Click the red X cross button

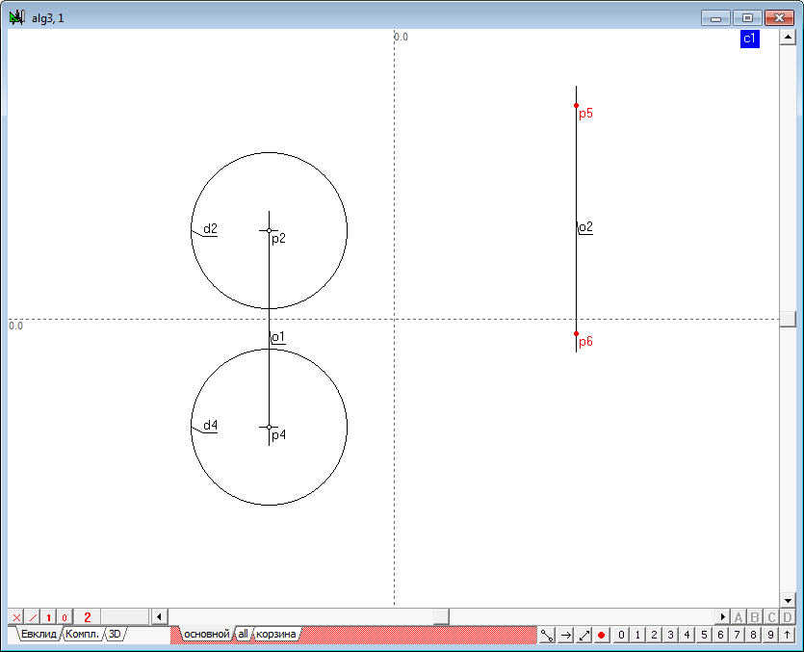click(x=16, y=617)
